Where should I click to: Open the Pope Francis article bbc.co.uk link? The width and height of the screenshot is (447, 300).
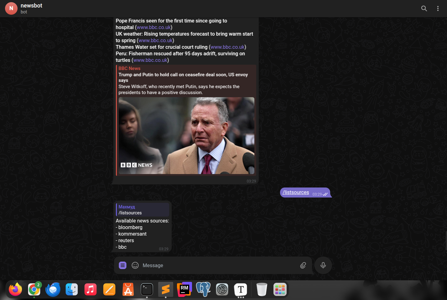tap(153, 27)
